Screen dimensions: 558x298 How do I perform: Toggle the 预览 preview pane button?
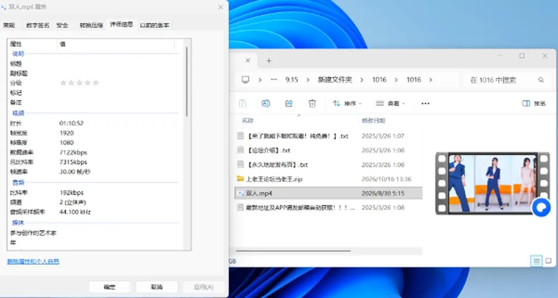(x=534, y=103)
